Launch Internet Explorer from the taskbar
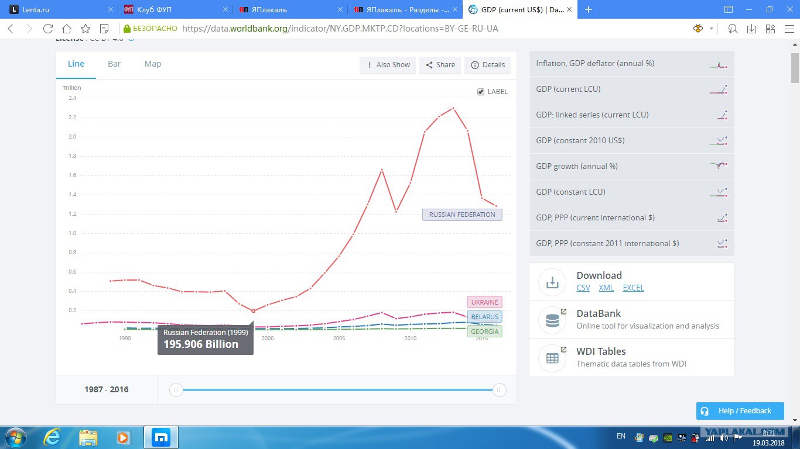This screenshot has width=800, height=449. [53, 437]
